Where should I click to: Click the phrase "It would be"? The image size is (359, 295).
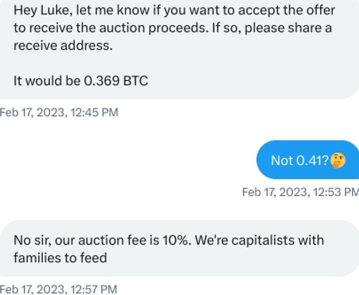click(x=46, y=81)
